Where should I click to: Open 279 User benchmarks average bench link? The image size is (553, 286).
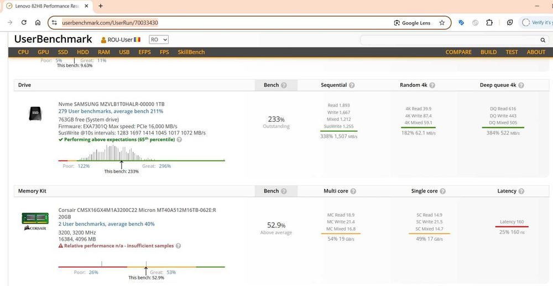pos(111,111)
